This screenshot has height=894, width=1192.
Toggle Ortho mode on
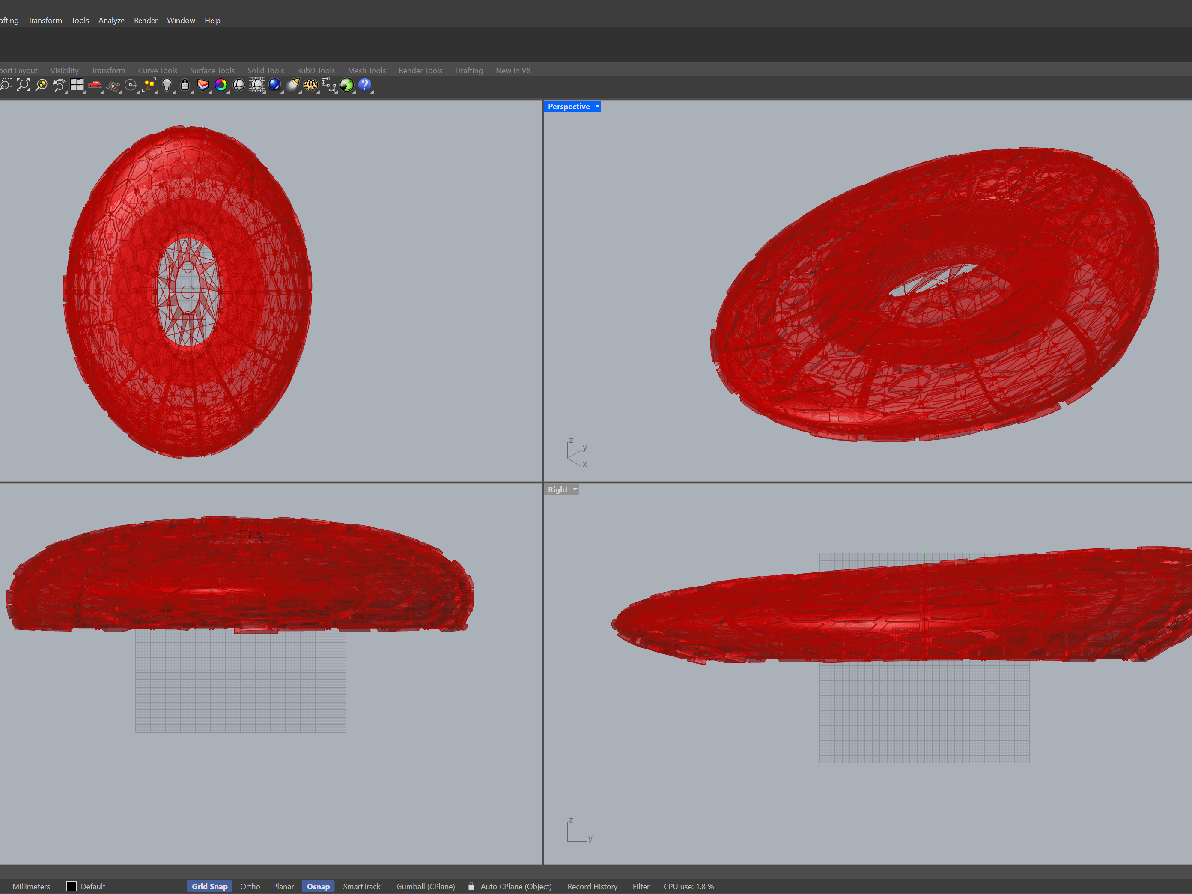pos(250,886)
